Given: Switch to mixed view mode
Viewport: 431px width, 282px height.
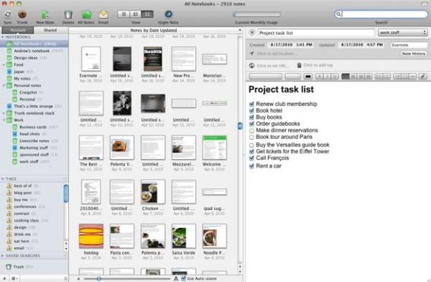Looking at the screenshot, I should (136, 14).
